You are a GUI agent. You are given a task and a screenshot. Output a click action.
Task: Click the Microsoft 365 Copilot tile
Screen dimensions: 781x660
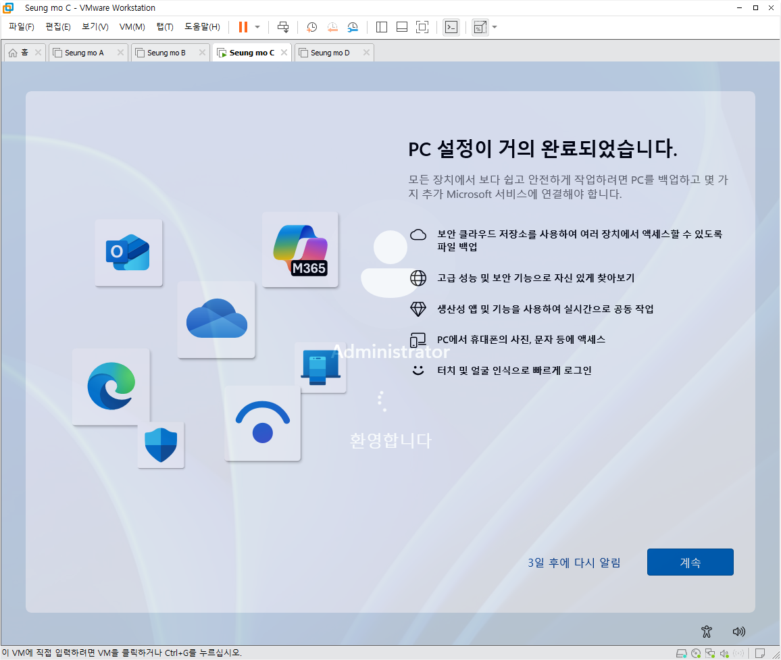click(300, 249)
